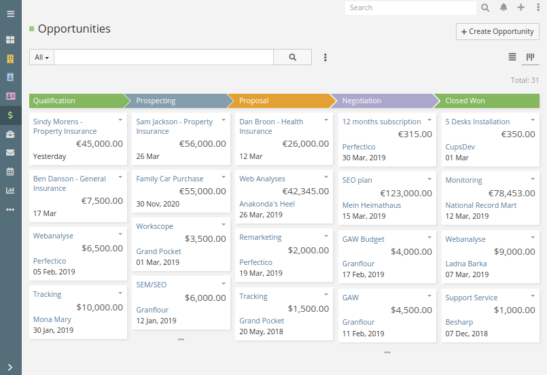Viewport: 547px width, 375px height.
Task: Click the Opportunities dollar icon in the sidebar
Action: pyautogui.click(x=10, y=115)
